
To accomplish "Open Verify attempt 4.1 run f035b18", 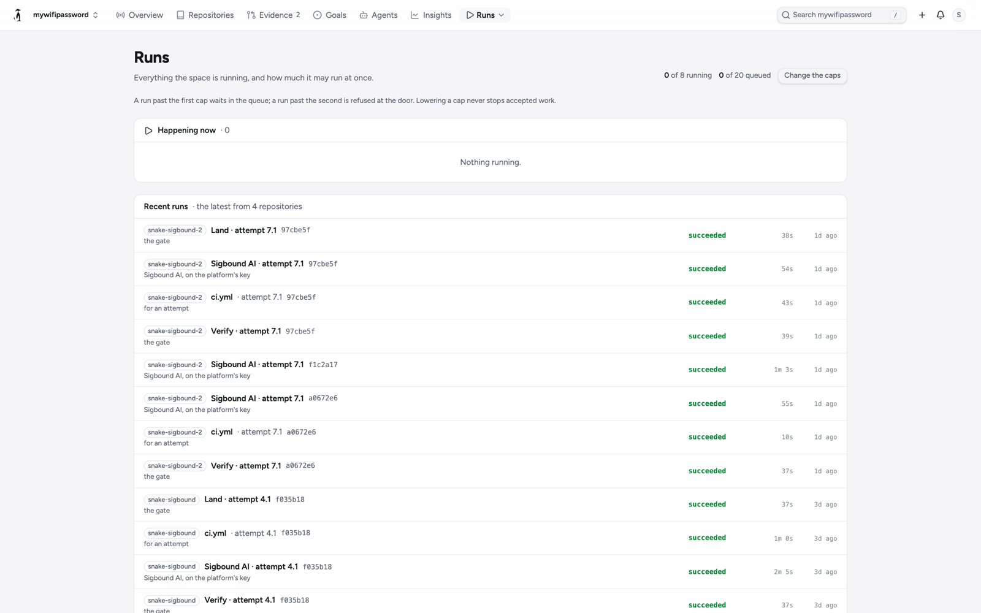I will (x=490, y=601).
